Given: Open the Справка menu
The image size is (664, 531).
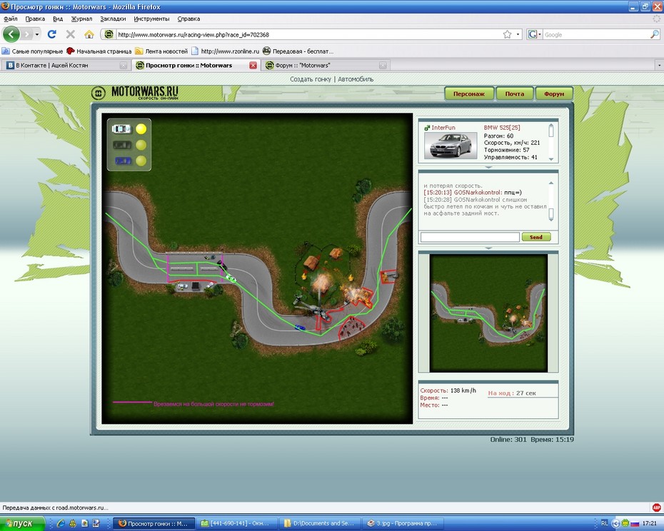Looking at the screenshot, I should pos(188,19).
